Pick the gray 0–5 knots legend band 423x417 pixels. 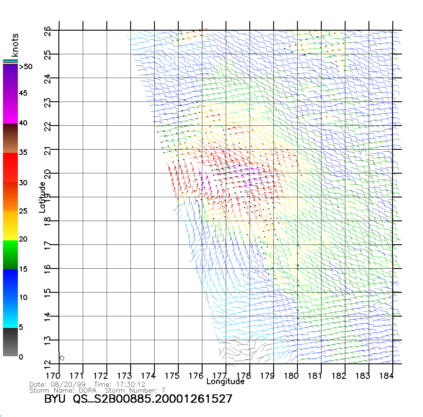click(10, 342)
